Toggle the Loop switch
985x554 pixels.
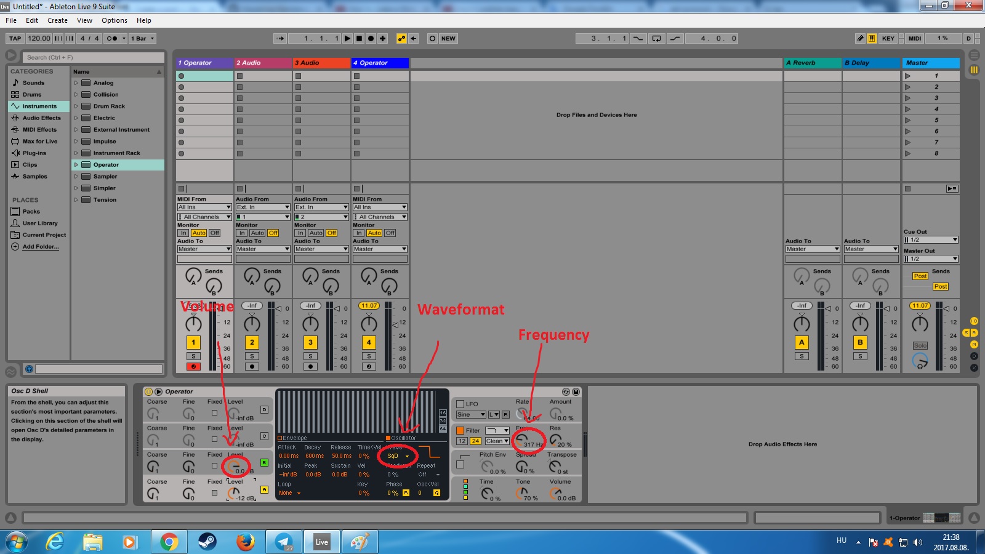click(x=657, y=38)
